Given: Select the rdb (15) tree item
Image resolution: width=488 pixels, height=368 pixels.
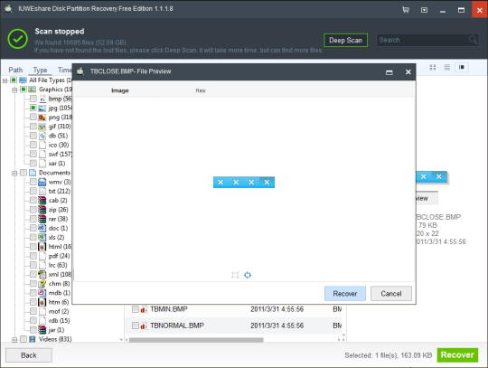Looking at the screenshot, I should point(59,321).
